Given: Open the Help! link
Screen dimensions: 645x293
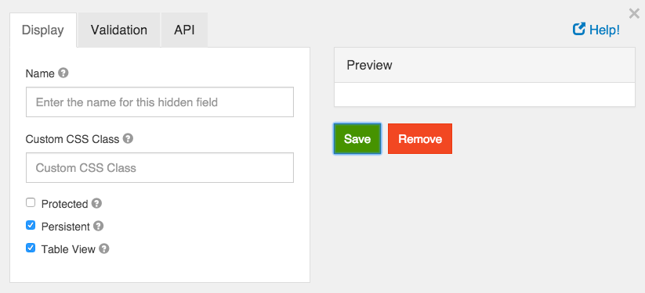Looking at the screenshot, I should pos(604,30).
